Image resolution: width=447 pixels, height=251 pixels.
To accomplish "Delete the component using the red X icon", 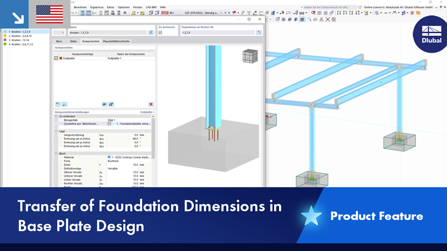I will point(151,104).
